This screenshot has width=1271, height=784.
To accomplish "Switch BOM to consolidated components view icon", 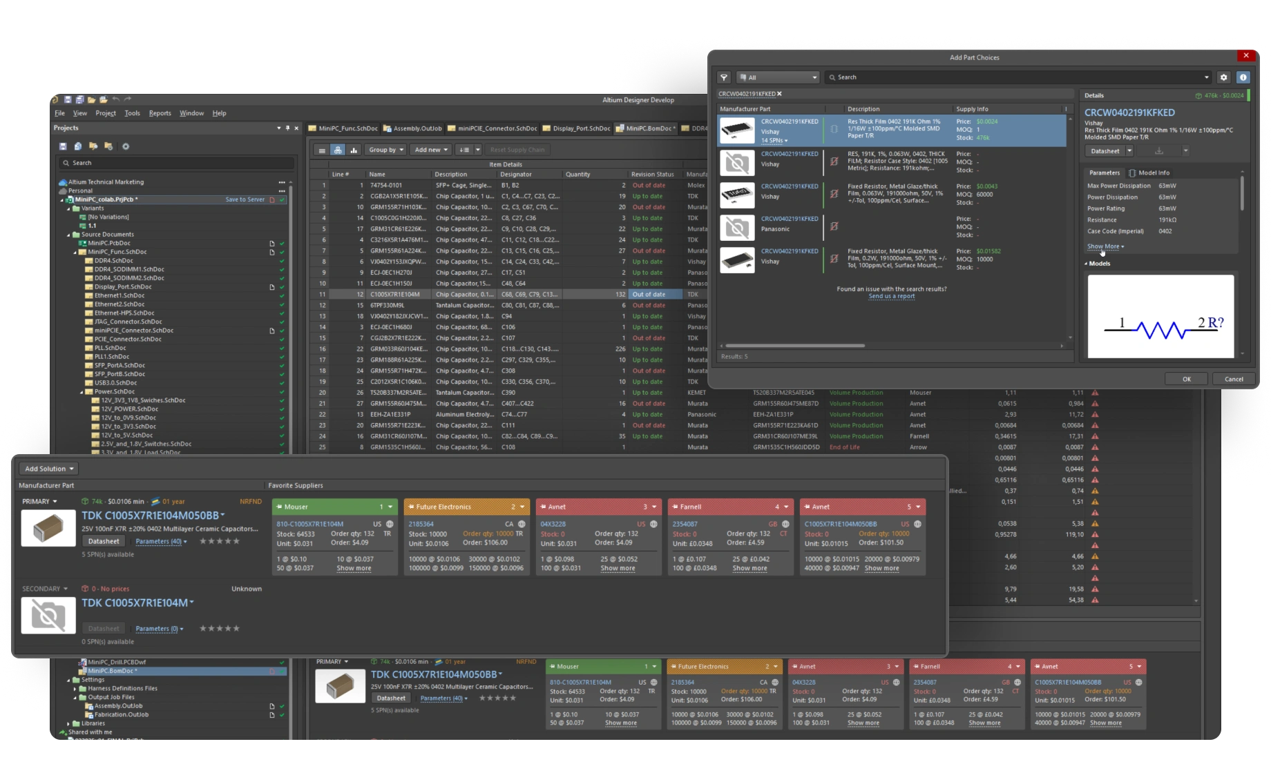I will [338, 150].
